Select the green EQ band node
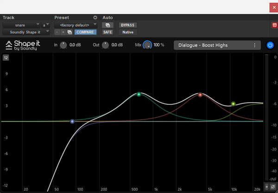Screen dimensions: 278x193 [x=139, y=94]
